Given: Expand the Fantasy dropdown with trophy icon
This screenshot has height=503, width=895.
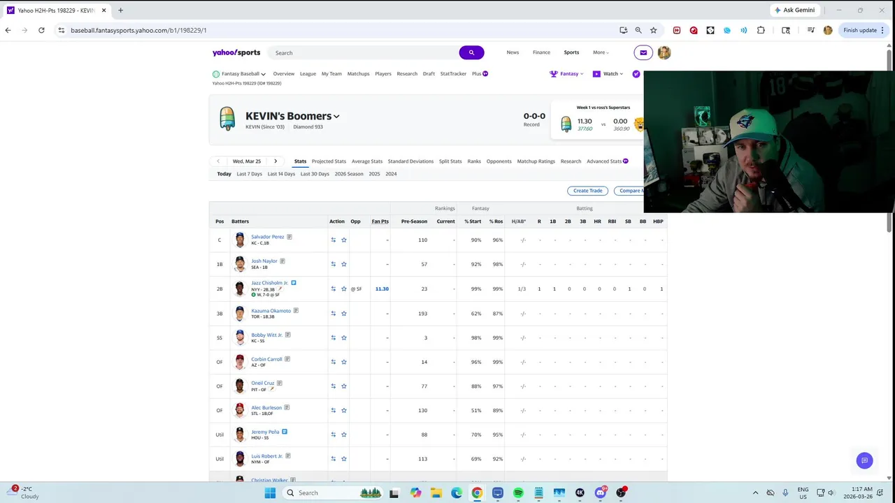Looking at the screenshot, I should [566, 73].
